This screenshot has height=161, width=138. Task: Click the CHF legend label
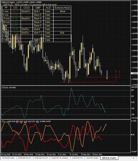[21, 121]
